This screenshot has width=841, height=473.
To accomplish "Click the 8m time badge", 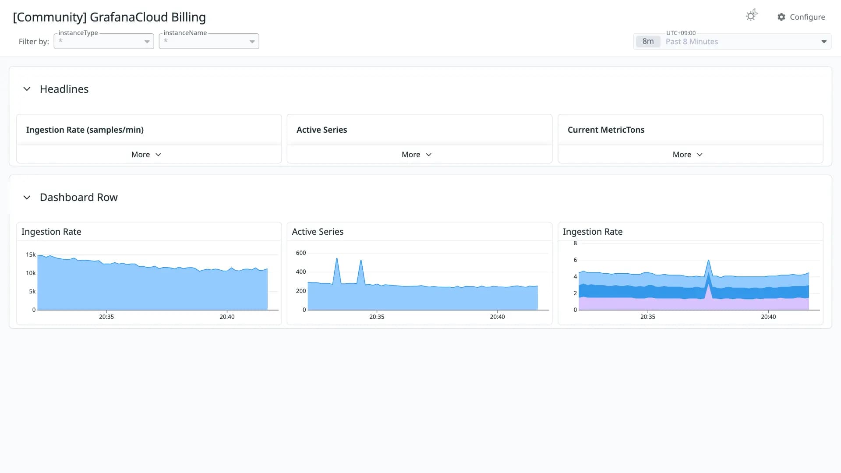I will pyautogui.click(x=648, y=42).
